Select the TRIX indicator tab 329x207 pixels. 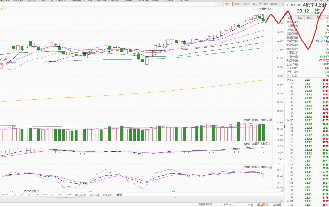pyautogui.click(x=68, y=195)
